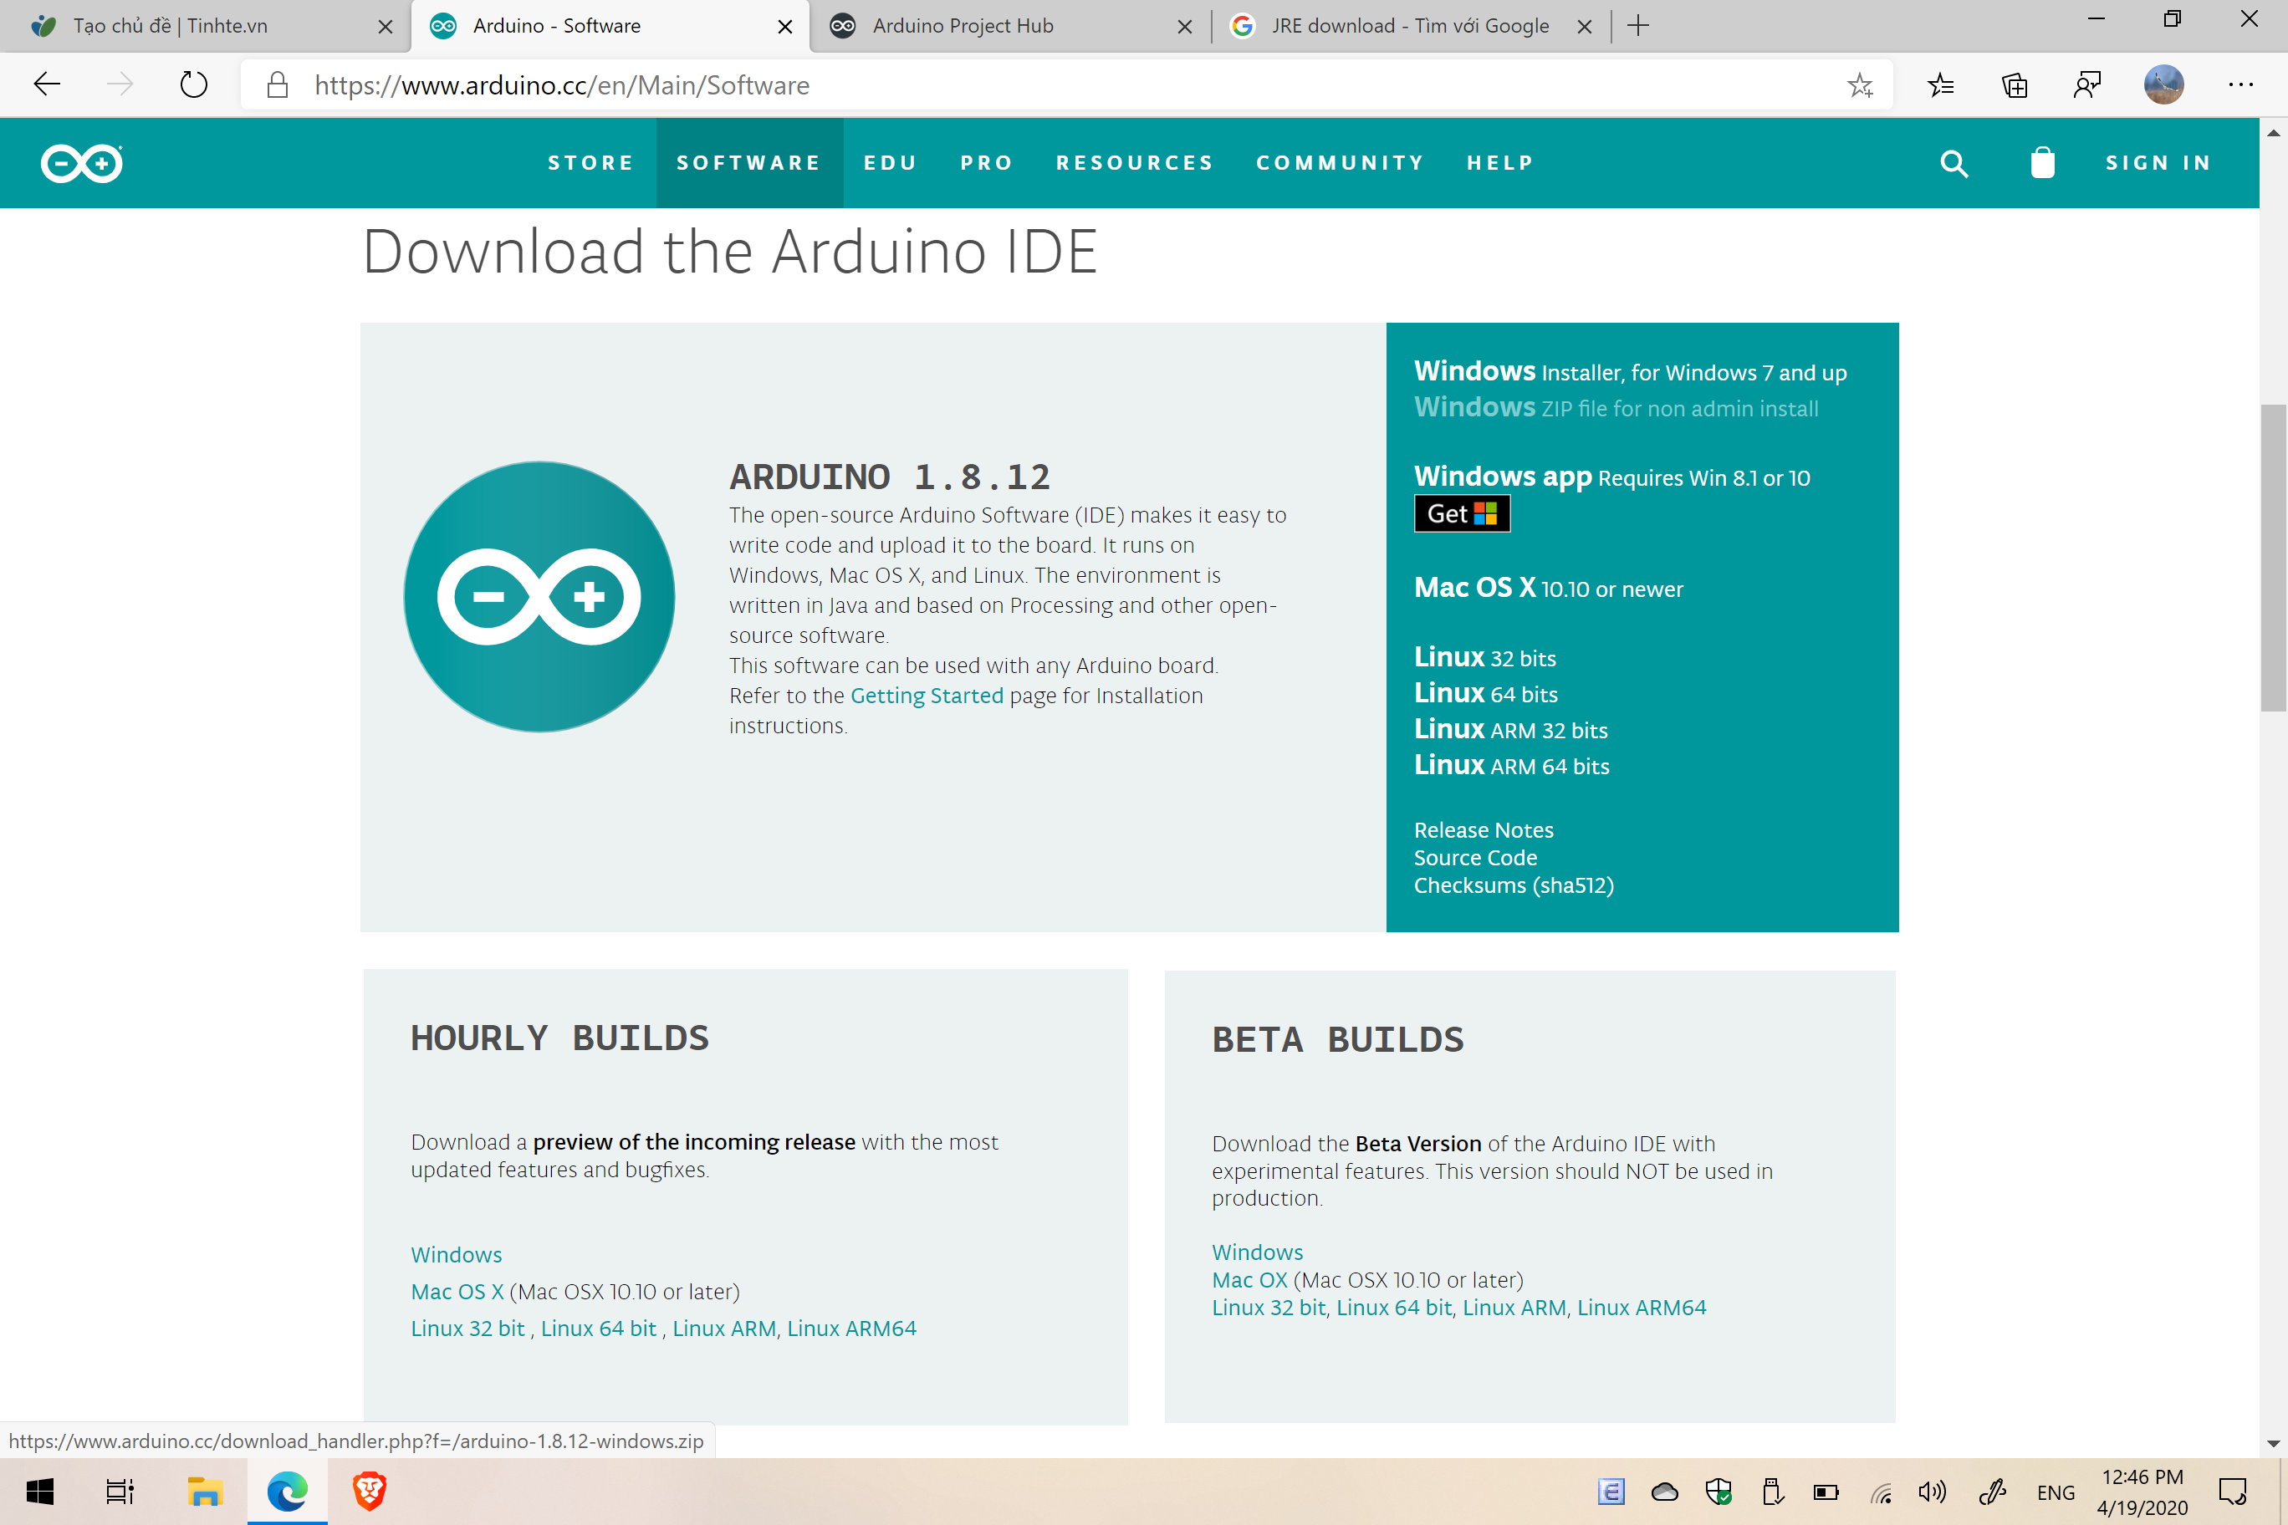
Task: Open the OneDrive cloud tray icon
Action: tap(1664, 1492)
